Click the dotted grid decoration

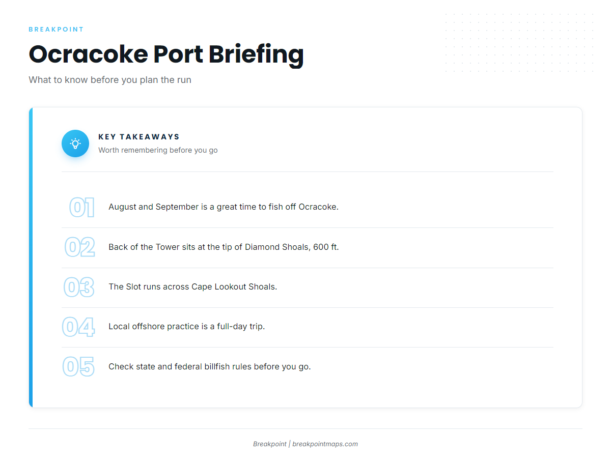pyautogui.click(x=519, y=43)
